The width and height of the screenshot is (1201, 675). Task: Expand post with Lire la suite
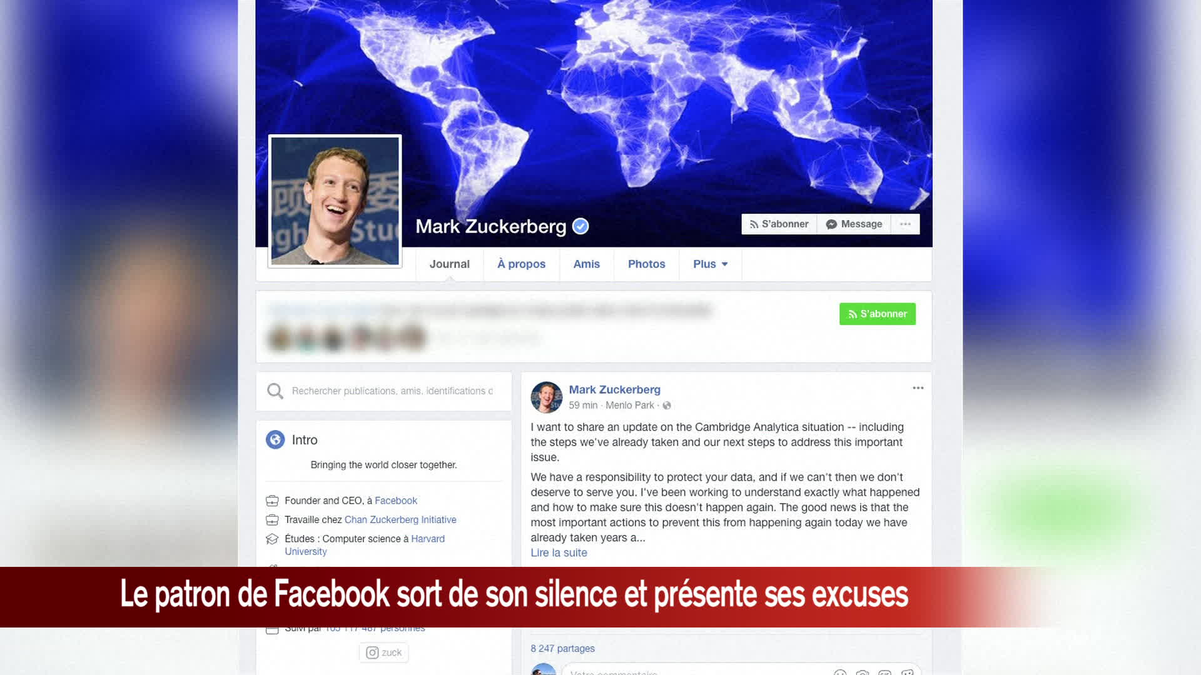(559, 552)
